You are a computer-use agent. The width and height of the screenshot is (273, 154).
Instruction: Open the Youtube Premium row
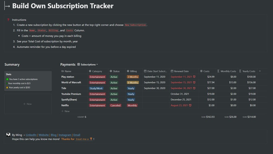71,94
